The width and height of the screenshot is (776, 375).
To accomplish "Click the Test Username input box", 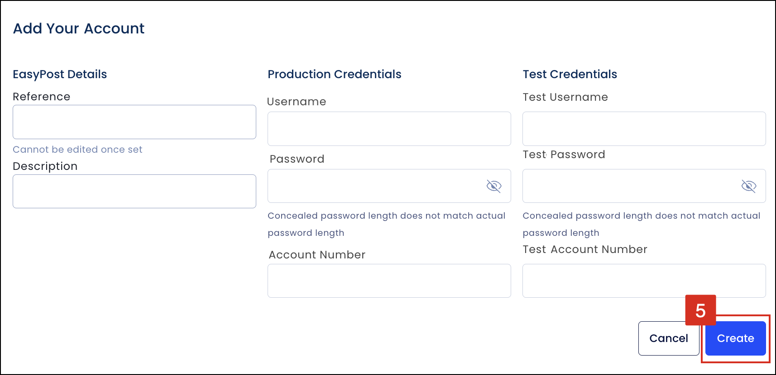I will point(644,129).
